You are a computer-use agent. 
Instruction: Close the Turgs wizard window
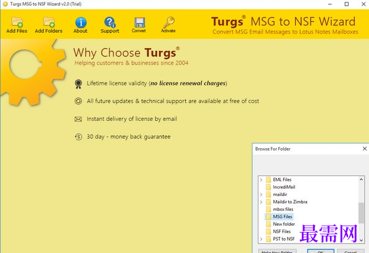click(x=363, y=4)
